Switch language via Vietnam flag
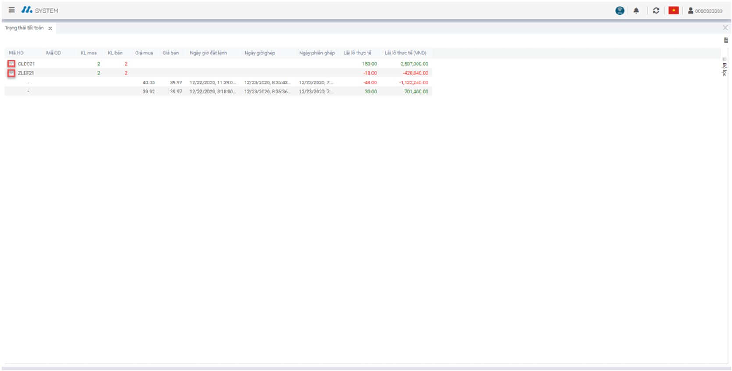 click(x=673, y=11)
